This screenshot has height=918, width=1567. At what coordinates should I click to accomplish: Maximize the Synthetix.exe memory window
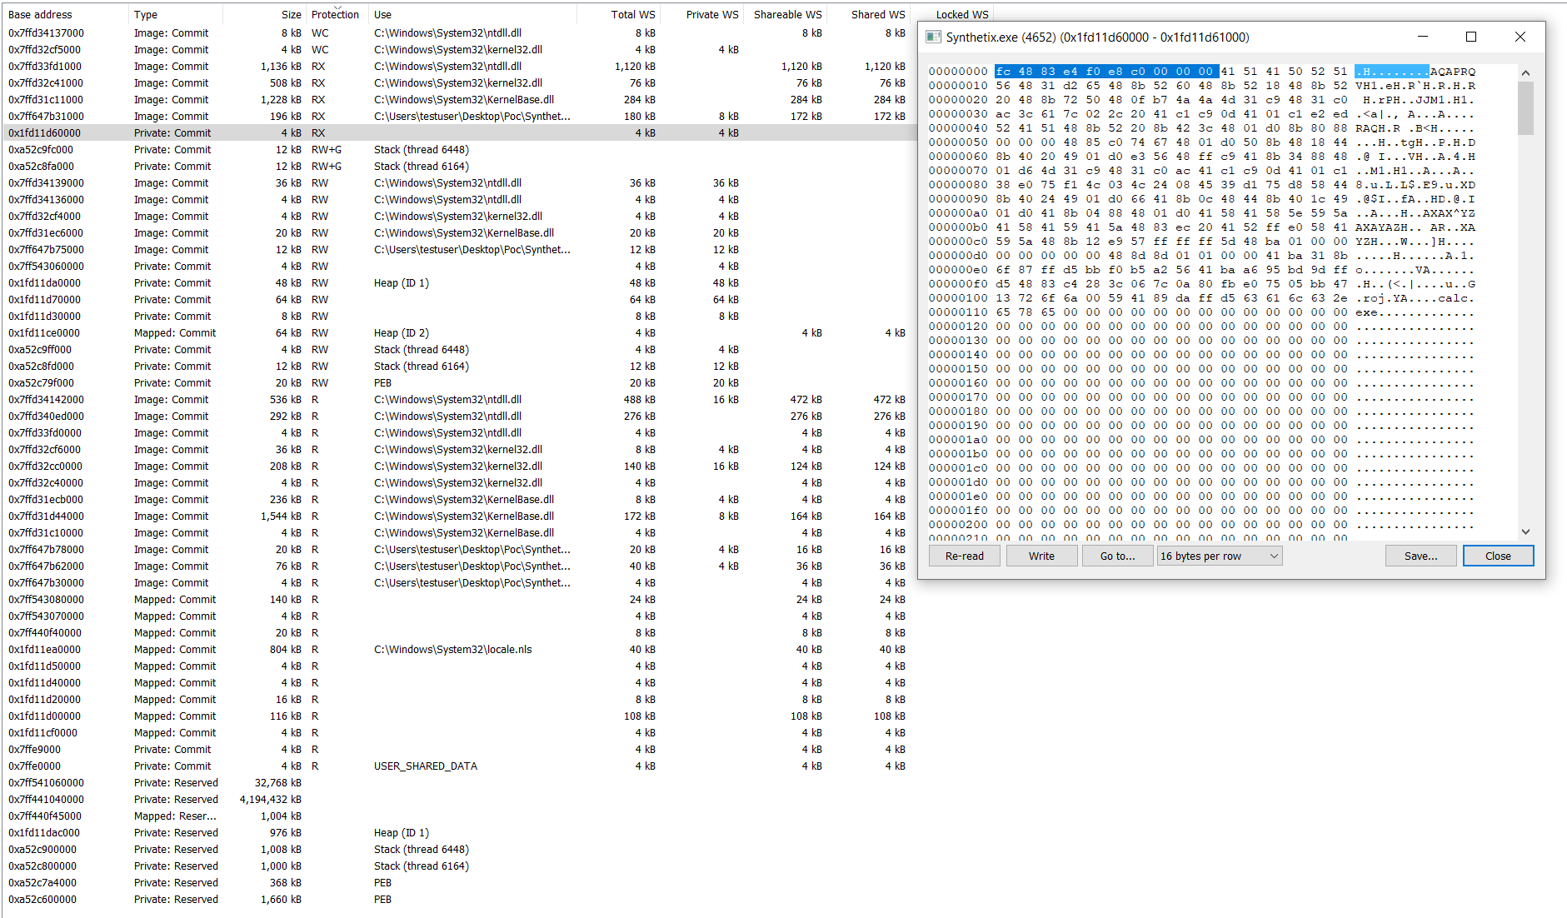pos(1471,37)
